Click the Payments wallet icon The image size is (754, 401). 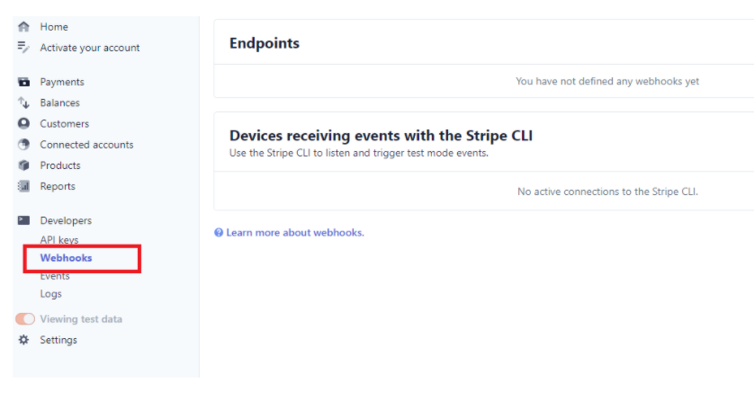point(23,82)
